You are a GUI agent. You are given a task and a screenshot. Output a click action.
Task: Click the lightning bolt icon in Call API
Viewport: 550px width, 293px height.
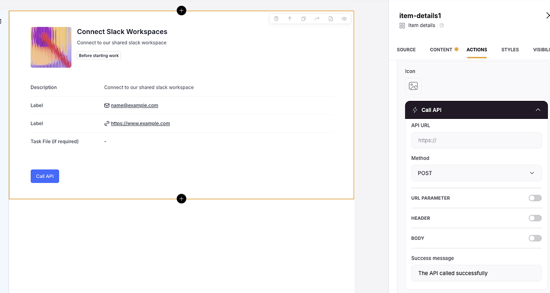(x=415, y=110)
